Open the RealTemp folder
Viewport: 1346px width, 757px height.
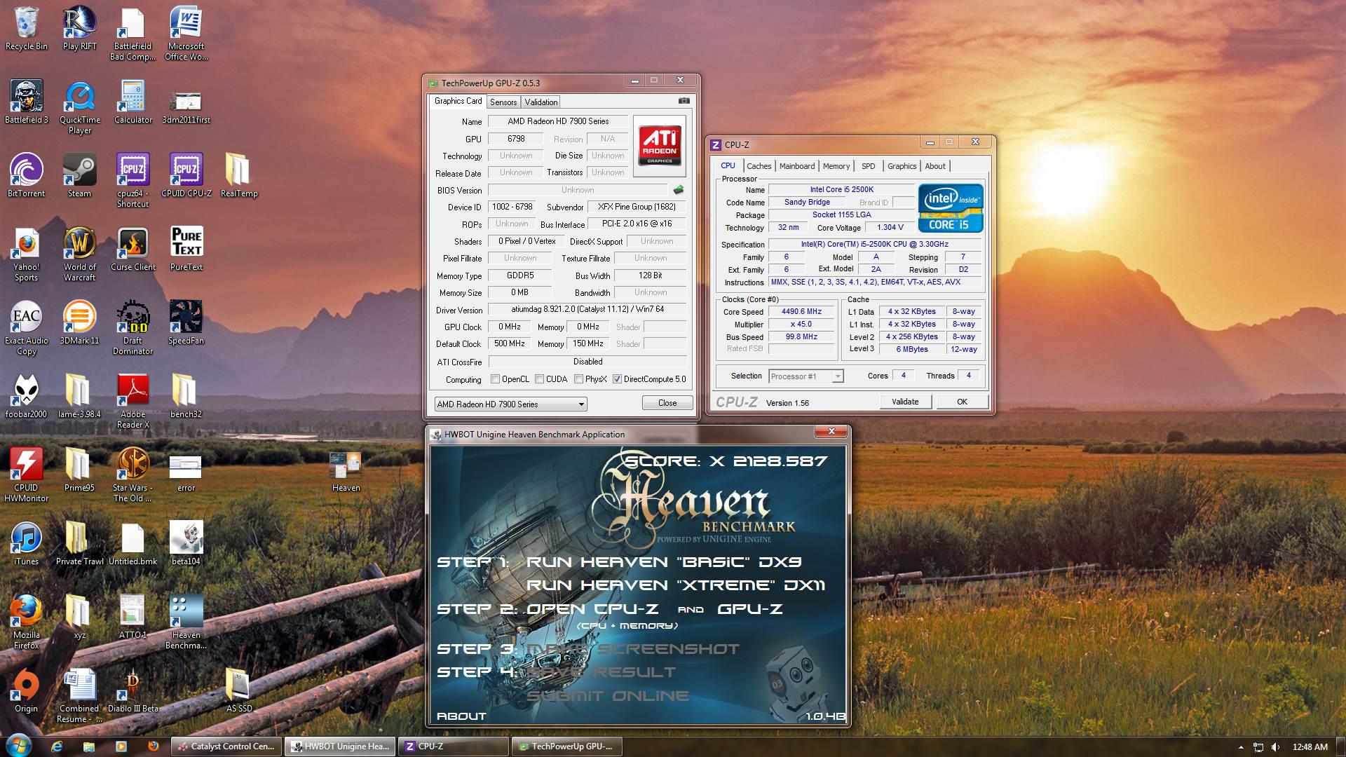239,176
